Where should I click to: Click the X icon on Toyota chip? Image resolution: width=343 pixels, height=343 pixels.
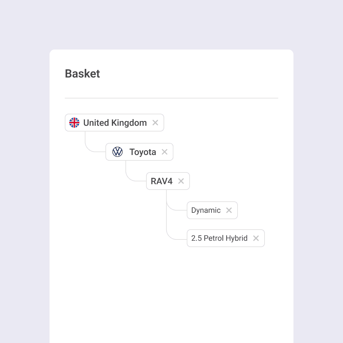click(x=165, y=152)
